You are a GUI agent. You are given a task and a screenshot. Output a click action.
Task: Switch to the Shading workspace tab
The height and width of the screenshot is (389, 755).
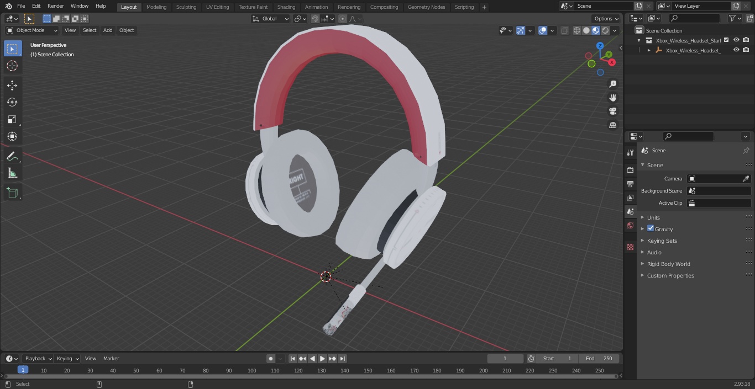pyautogui.click(x=286, y=7)
